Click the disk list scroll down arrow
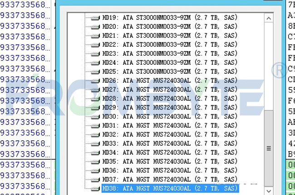 point(269,191)
